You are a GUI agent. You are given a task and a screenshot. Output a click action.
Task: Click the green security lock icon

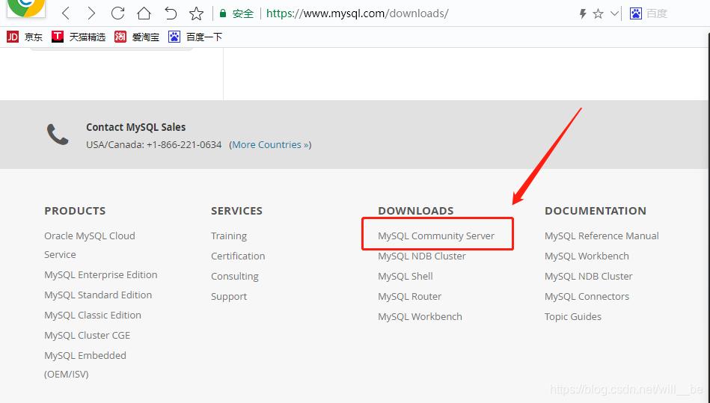tap(223, 13)
